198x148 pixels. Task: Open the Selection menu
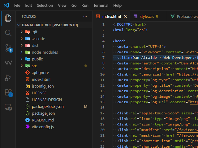[45, 6]
